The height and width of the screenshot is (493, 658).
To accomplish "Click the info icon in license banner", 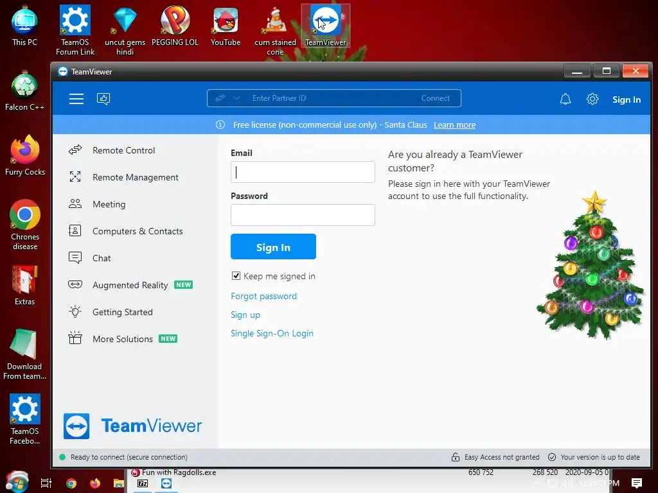I will (x=220, y=125).
